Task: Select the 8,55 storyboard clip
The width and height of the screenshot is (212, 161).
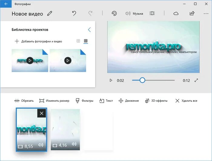Action: [x=31, y=129]
